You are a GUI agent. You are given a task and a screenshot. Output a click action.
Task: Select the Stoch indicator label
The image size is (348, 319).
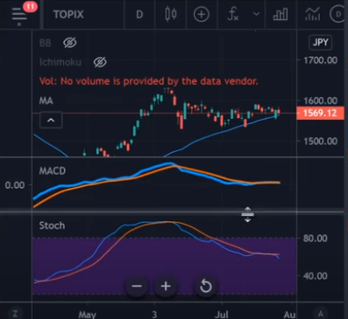coord(52,225)
